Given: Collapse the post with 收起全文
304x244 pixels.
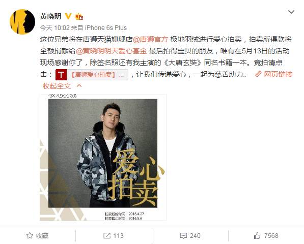Looking at the screenshot, I should pos(57,86).
